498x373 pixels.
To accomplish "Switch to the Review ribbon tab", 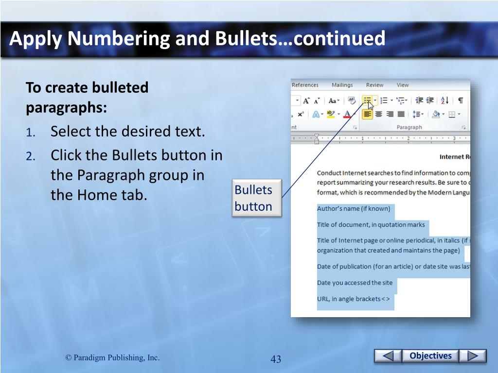I will (x=374, y=85).
